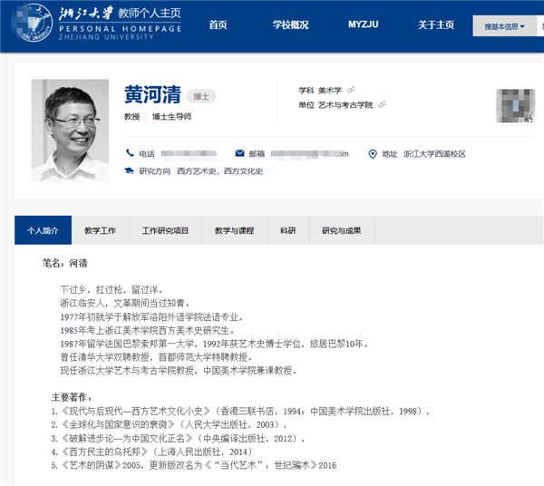This screenshot has height=486, width=544.
Task: Click the address text 浙江大学西溪校区
Action: click(x=434, y=153)
